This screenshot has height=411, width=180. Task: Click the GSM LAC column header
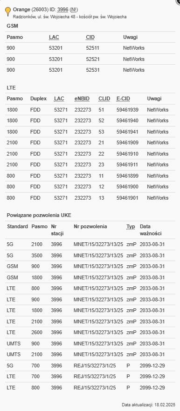(x=54, y=37)
